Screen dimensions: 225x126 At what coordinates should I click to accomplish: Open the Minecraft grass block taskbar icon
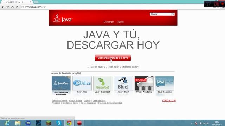(x=49, y=123)
